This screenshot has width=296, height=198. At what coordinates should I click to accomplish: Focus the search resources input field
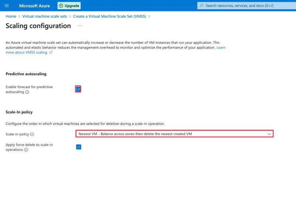pos(246,6)
